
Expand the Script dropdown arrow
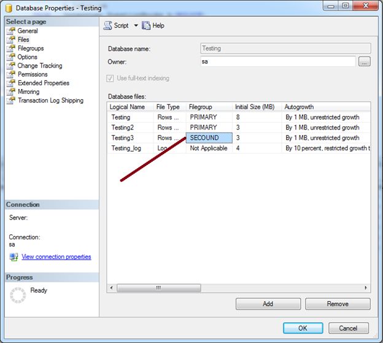point(136,25)
